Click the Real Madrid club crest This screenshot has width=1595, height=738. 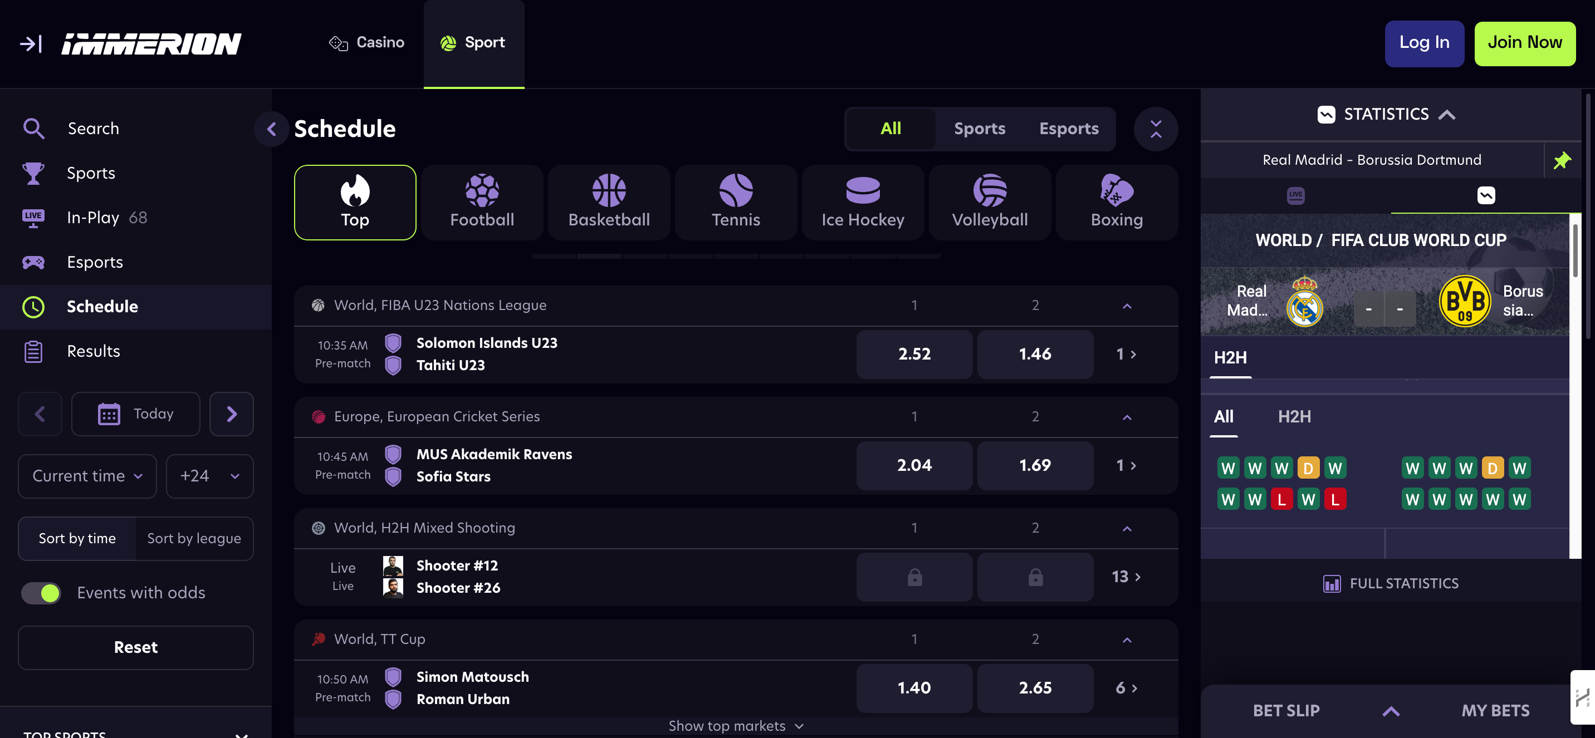pos(1305,301)
